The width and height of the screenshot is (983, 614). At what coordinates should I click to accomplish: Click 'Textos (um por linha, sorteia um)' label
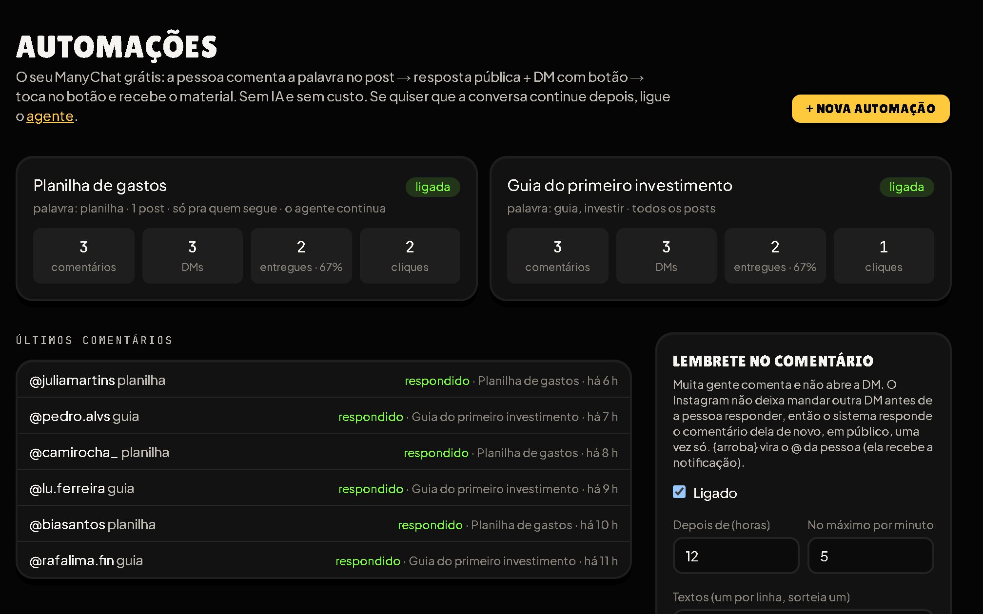coord(761,597)
